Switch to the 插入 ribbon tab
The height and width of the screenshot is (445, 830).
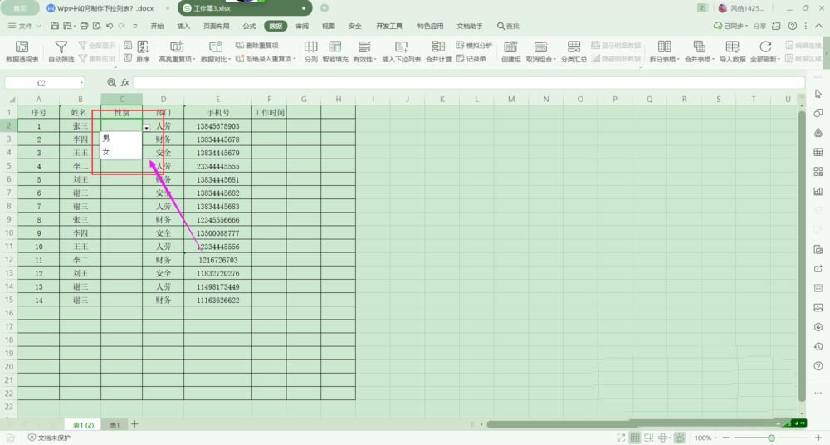[x=183, y=26]
